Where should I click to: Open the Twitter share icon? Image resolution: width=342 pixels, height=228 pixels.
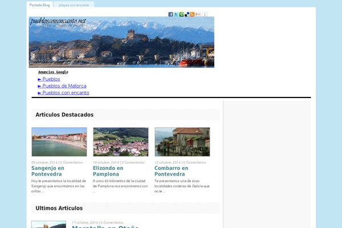pyautogui.click(x=176, y=14)
